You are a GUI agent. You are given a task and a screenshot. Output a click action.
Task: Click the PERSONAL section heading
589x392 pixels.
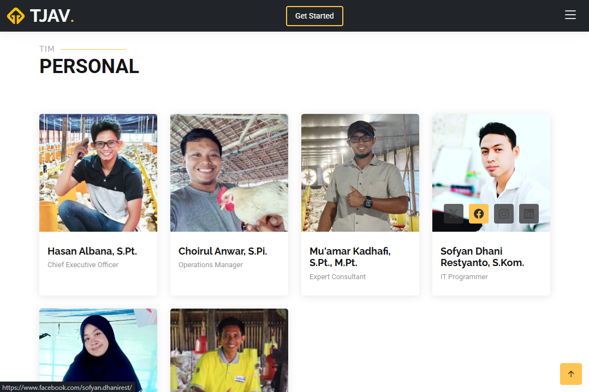[x=89, y=67]
